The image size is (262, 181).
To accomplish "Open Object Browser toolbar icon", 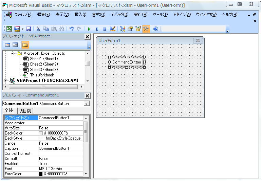I will coord(138,29).
